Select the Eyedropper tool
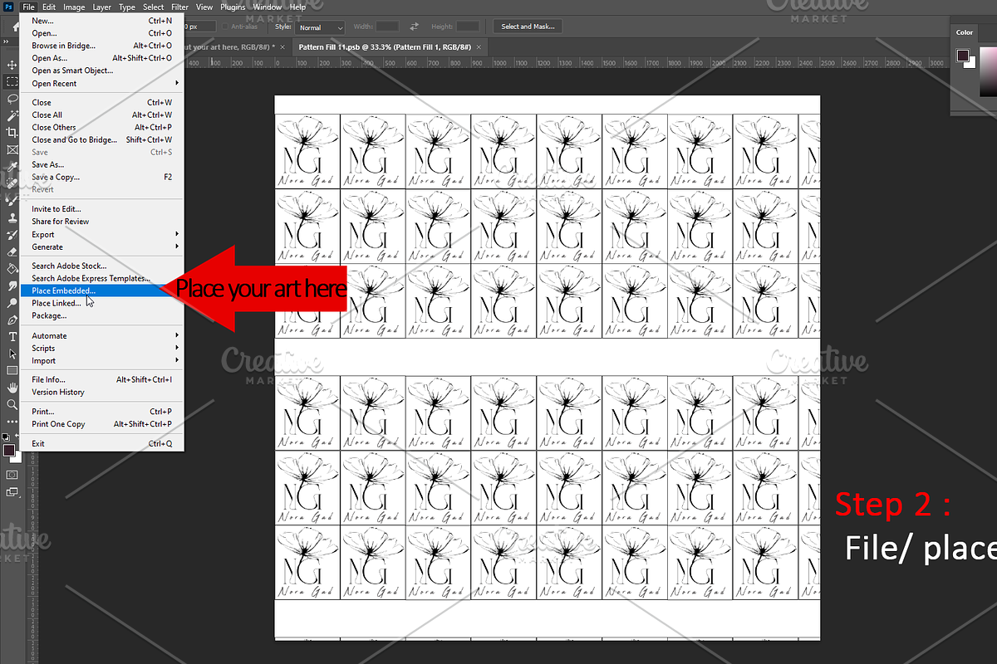 click(12, 167)
